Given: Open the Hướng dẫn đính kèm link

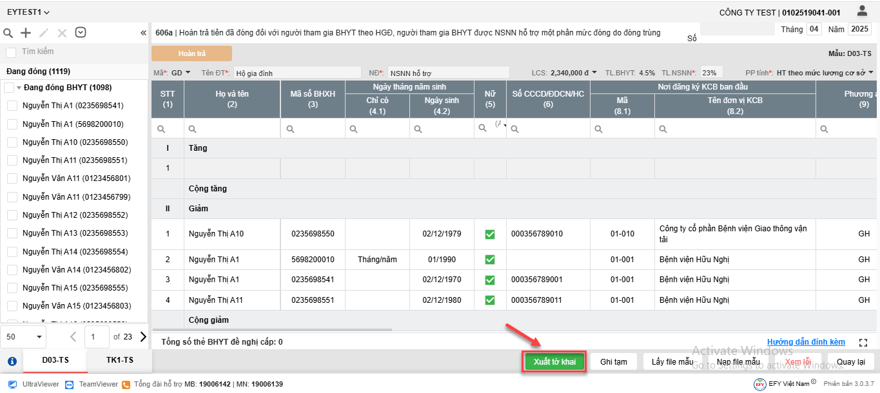Looking at the screenshot, I should pyautogui.click(x=806, y=342).
